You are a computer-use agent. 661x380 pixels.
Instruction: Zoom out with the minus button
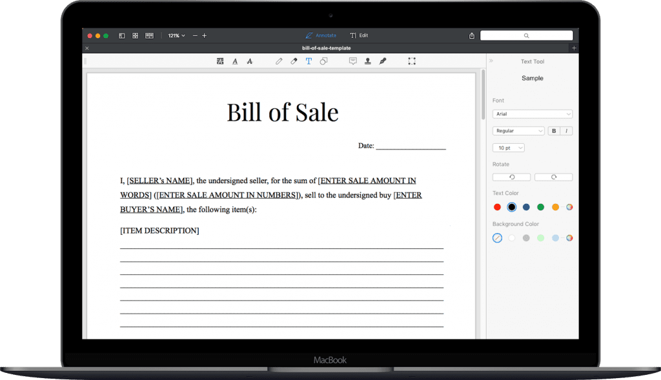[x=195, y=36]
